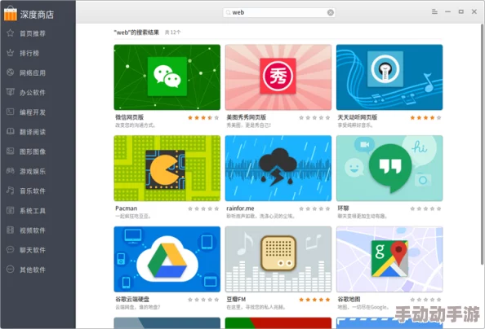Open the 美图秀秀网页版 thumbnail

click(x=278, y=77)
